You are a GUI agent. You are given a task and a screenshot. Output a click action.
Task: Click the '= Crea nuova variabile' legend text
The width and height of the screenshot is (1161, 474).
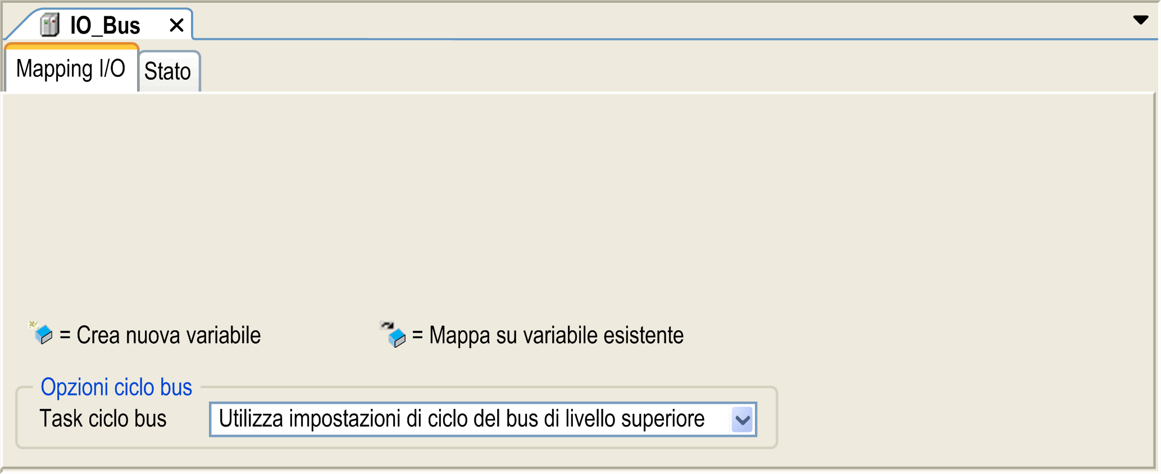[x=161, y=335]
